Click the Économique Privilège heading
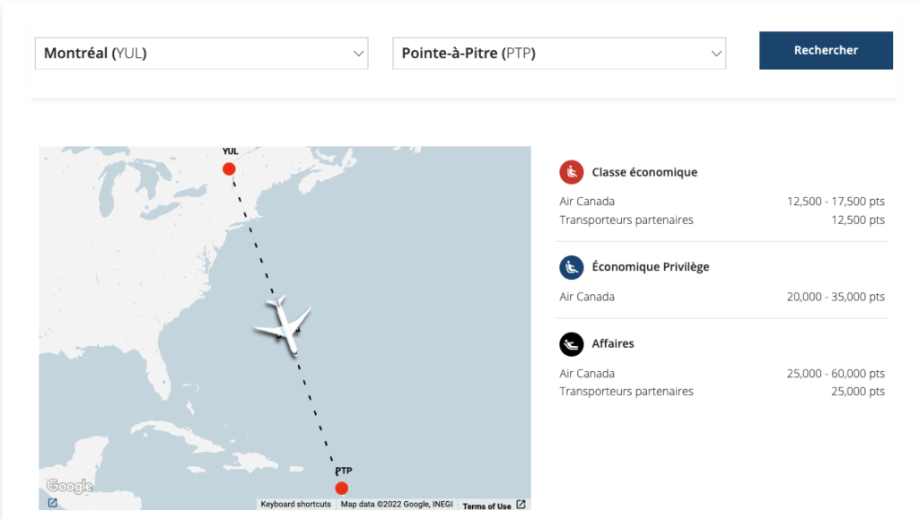This screenshot has width=919, height=519. tap(650, 267)
